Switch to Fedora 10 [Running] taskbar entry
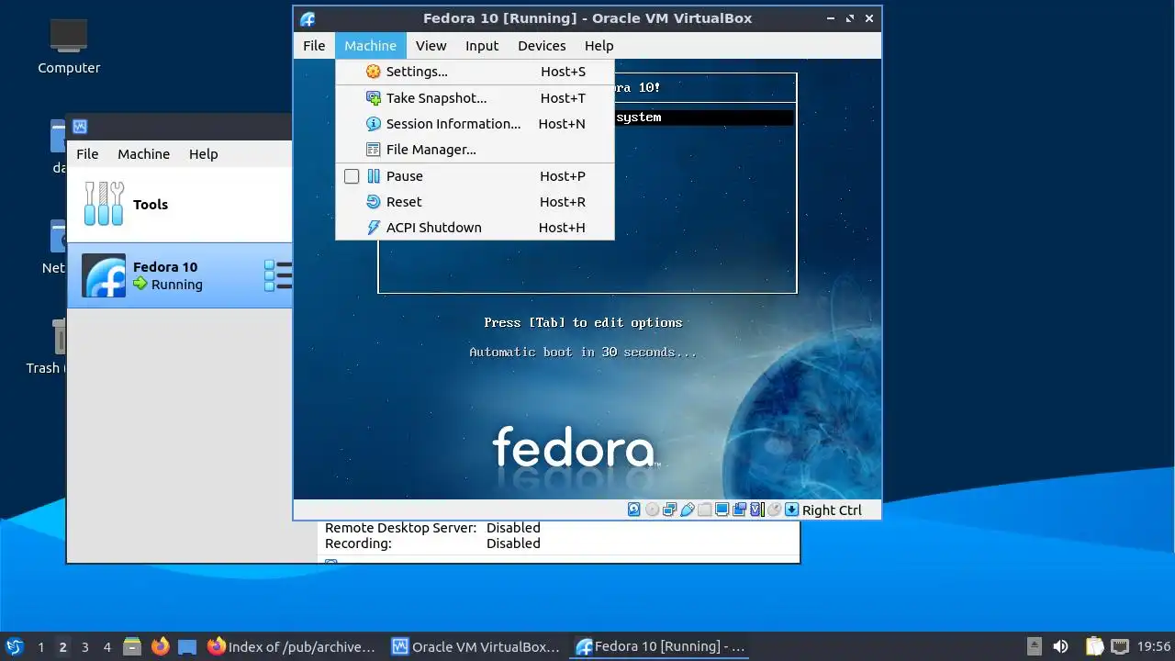Viewport: 1175px width, 661px height. 661,646
